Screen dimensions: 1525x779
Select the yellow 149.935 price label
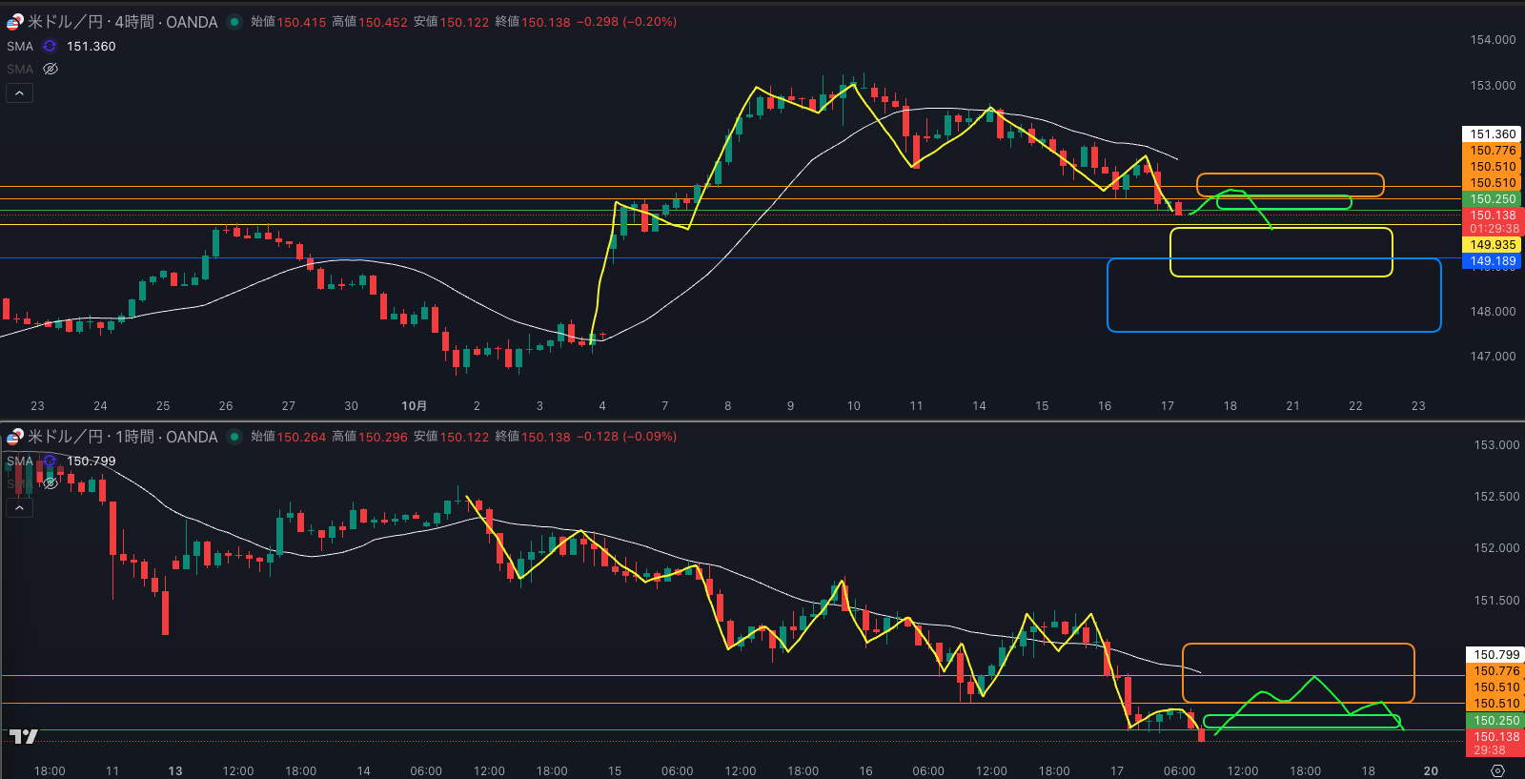tap(1493, 245)
